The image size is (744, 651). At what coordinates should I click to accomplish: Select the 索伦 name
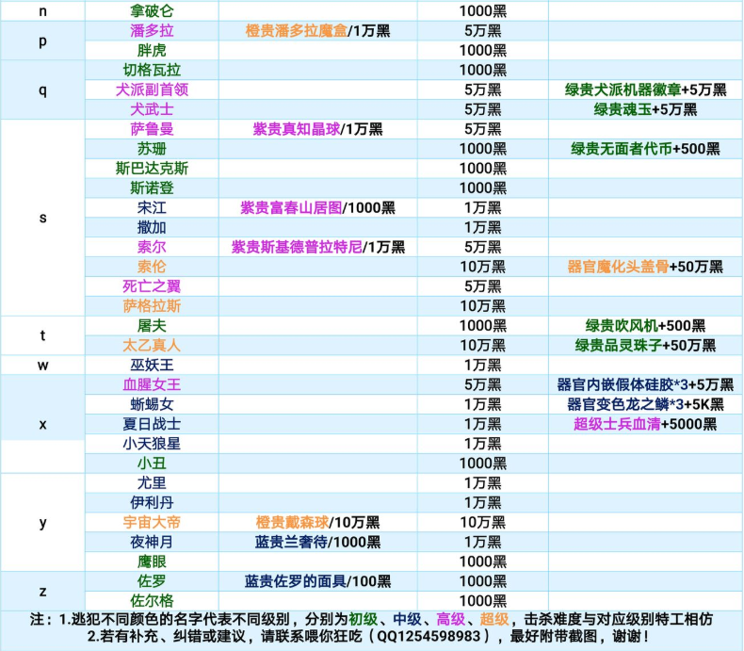point(152,267)
